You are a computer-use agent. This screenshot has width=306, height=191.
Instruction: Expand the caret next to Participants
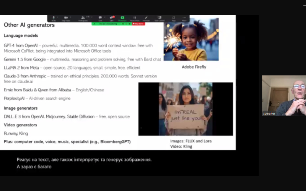click(x=92, y=17)
